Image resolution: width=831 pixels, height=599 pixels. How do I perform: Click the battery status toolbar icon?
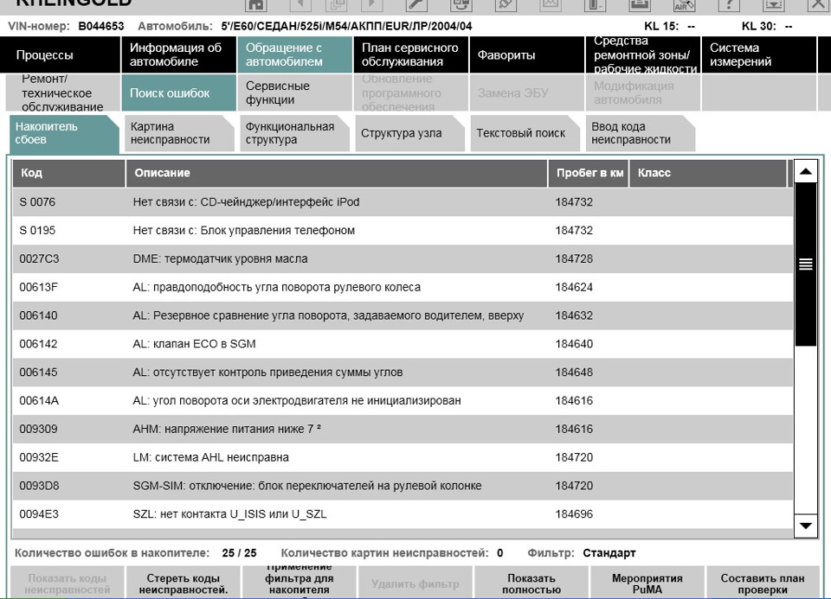pos(595,5)
